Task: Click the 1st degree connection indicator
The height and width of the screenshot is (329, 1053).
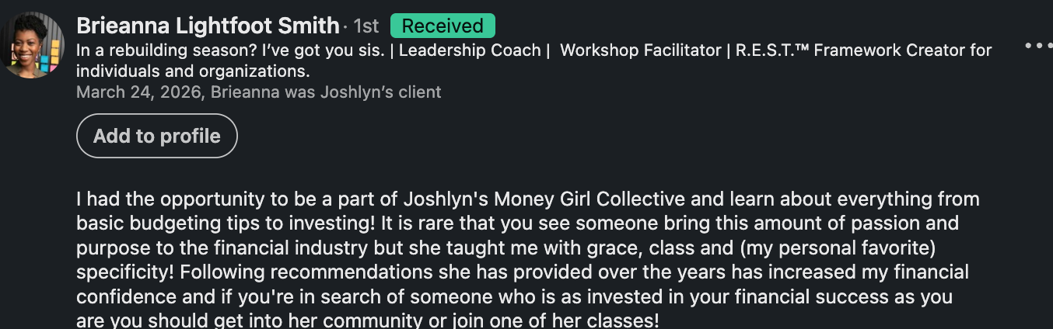Action: click(366, 26)
